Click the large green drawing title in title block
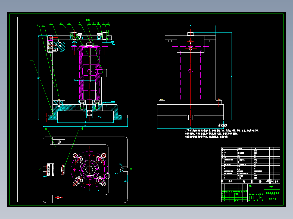Image resolution: width=293 pixels, height=219 pixels. [272, 193]
